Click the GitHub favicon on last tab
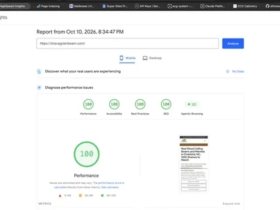This screenshot has height=210, width=280. coord(267,6)
